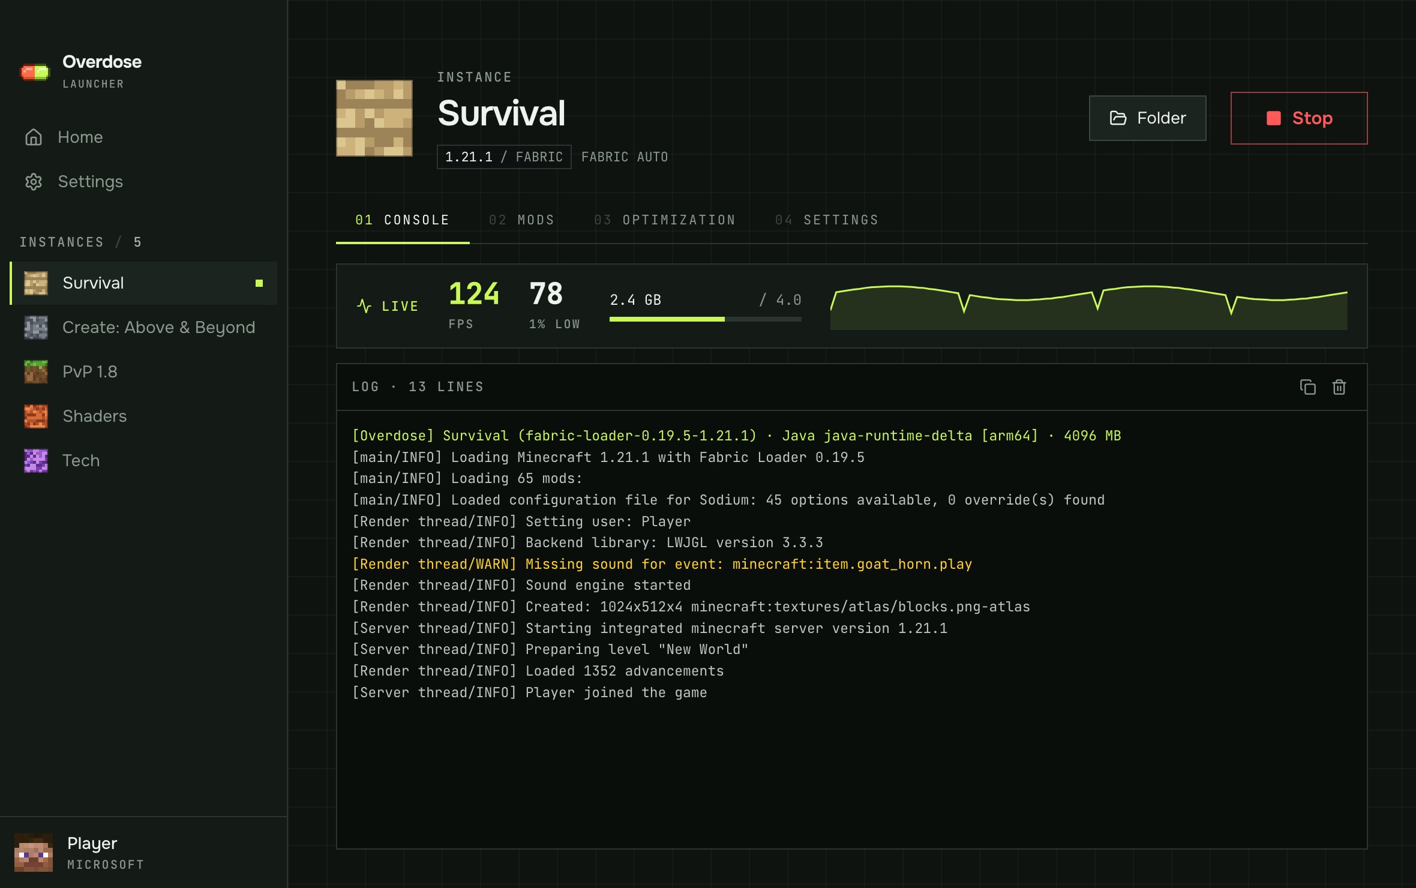
Task: Open the 03 Optimization tab
Action: point(665,220)
